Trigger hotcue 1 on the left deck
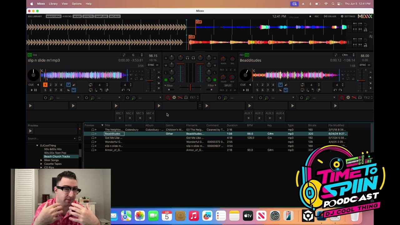The width and height of the screenshot is (400, 225). [x=45, y=85]
